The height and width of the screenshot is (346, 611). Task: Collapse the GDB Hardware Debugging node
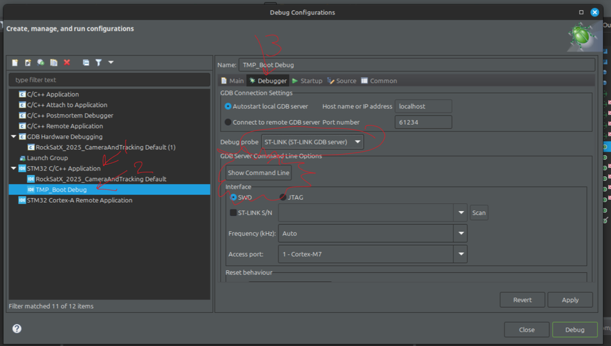point(13,137)
